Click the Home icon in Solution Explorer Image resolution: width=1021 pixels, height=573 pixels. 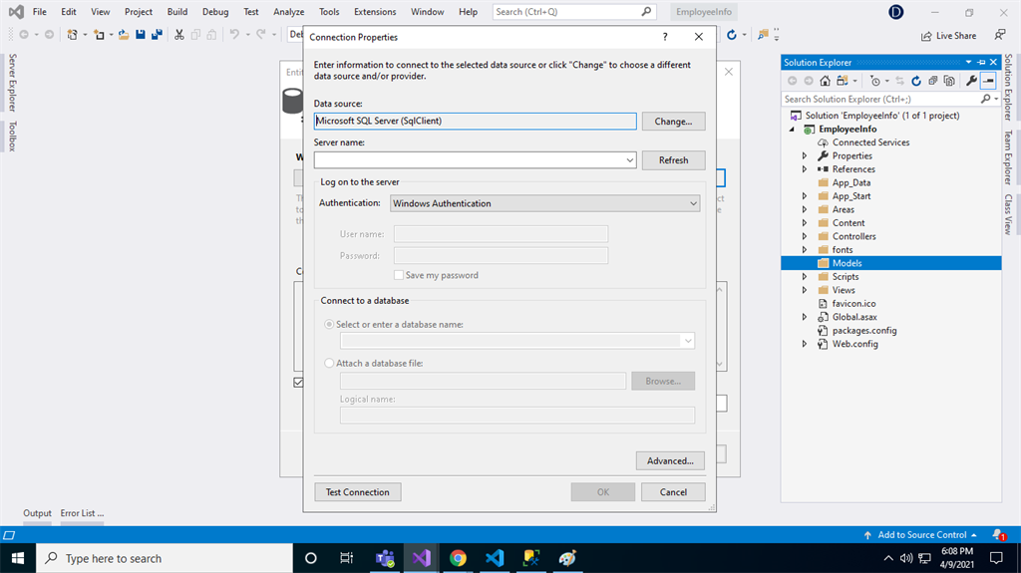(827, 81)
